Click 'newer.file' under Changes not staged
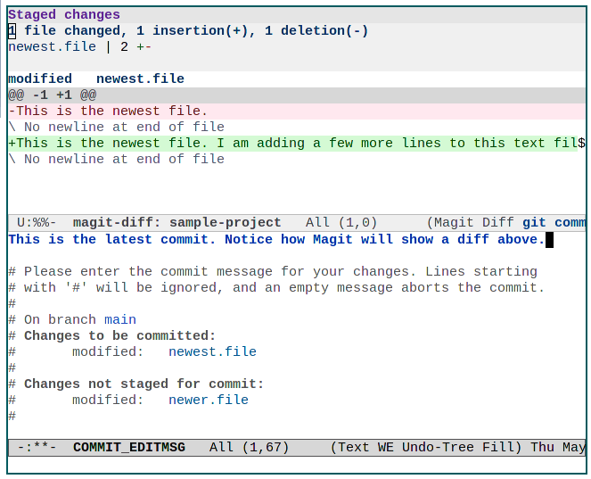Image resolution: width=591 pixels, height=479 pixels. [x=209, y=400]
